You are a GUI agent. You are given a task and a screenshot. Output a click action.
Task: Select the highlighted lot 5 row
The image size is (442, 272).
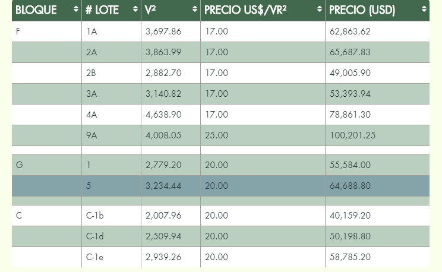[220, 186]
